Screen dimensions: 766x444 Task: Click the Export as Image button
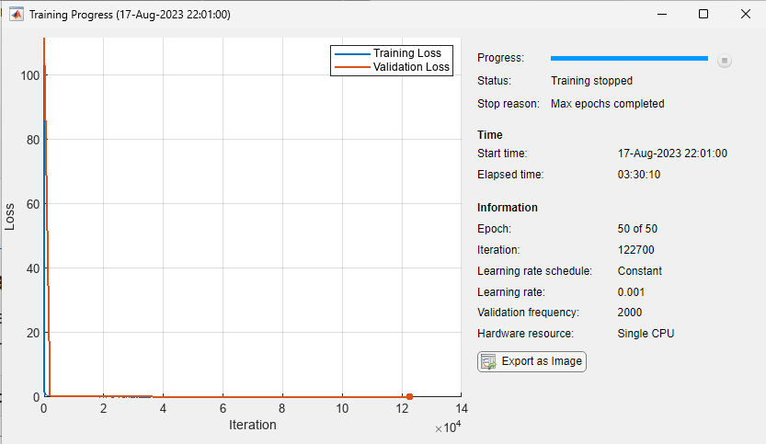pos(532,361)
